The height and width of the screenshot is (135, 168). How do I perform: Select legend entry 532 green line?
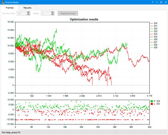pyautogui.click(x=154, y=29)
